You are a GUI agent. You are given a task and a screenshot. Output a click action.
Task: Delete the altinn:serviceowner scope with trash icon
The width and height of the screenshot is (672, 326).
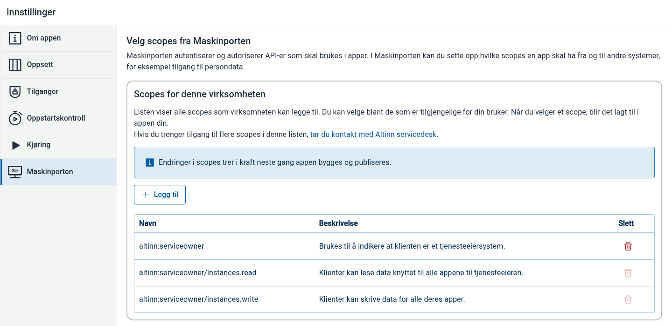pos(628,246)
